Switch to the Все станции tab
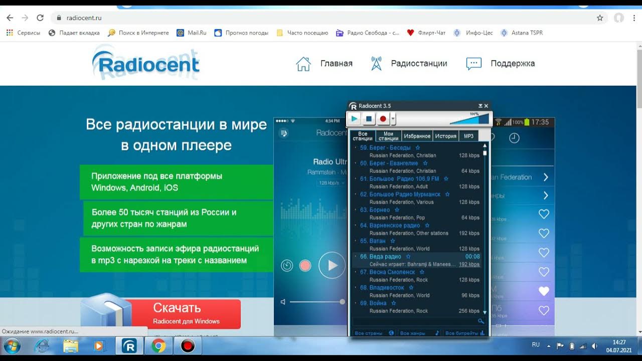This screenshot has height=361, width=642. (x=363, y=136)
